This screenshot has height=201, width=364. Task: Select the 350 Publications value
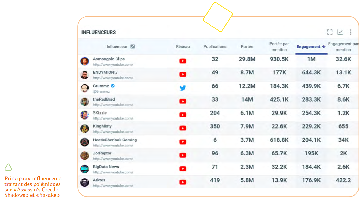pyautogui.click(x=215, y=127)
